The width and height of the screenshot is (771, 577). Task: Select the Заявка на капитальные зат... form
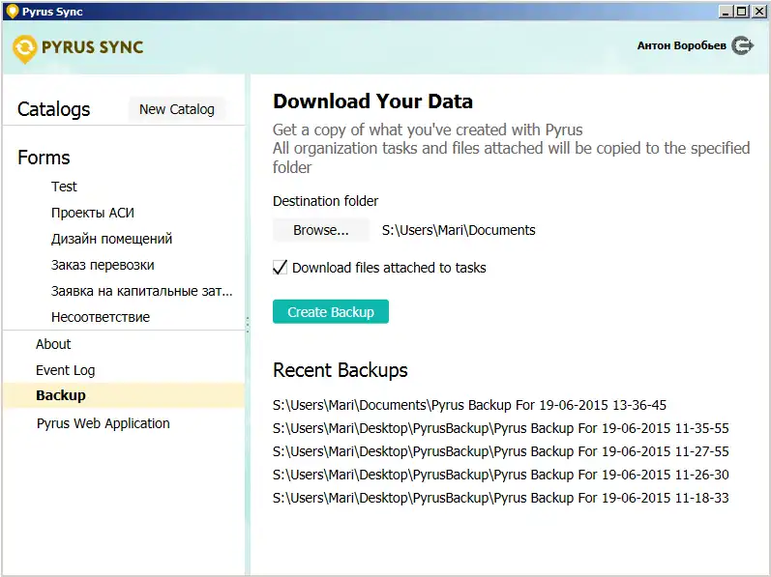tap(141, 291)
